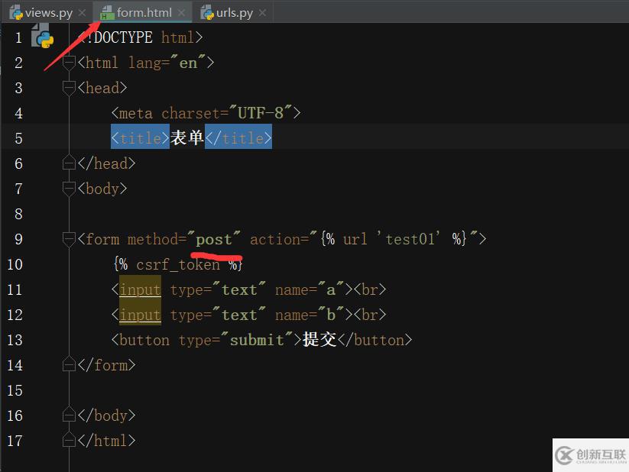Click the button label 提交

pyautogui.click(x=319, y=340)
